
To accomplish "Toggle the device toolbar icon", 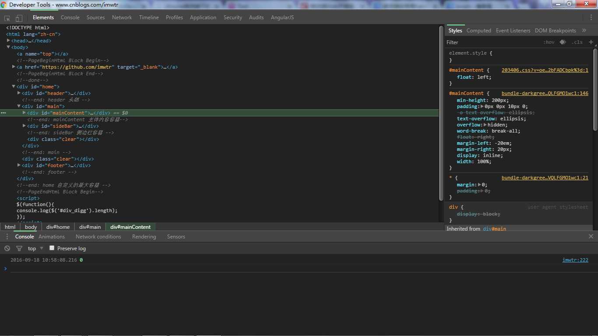I will tap(19, 18).
